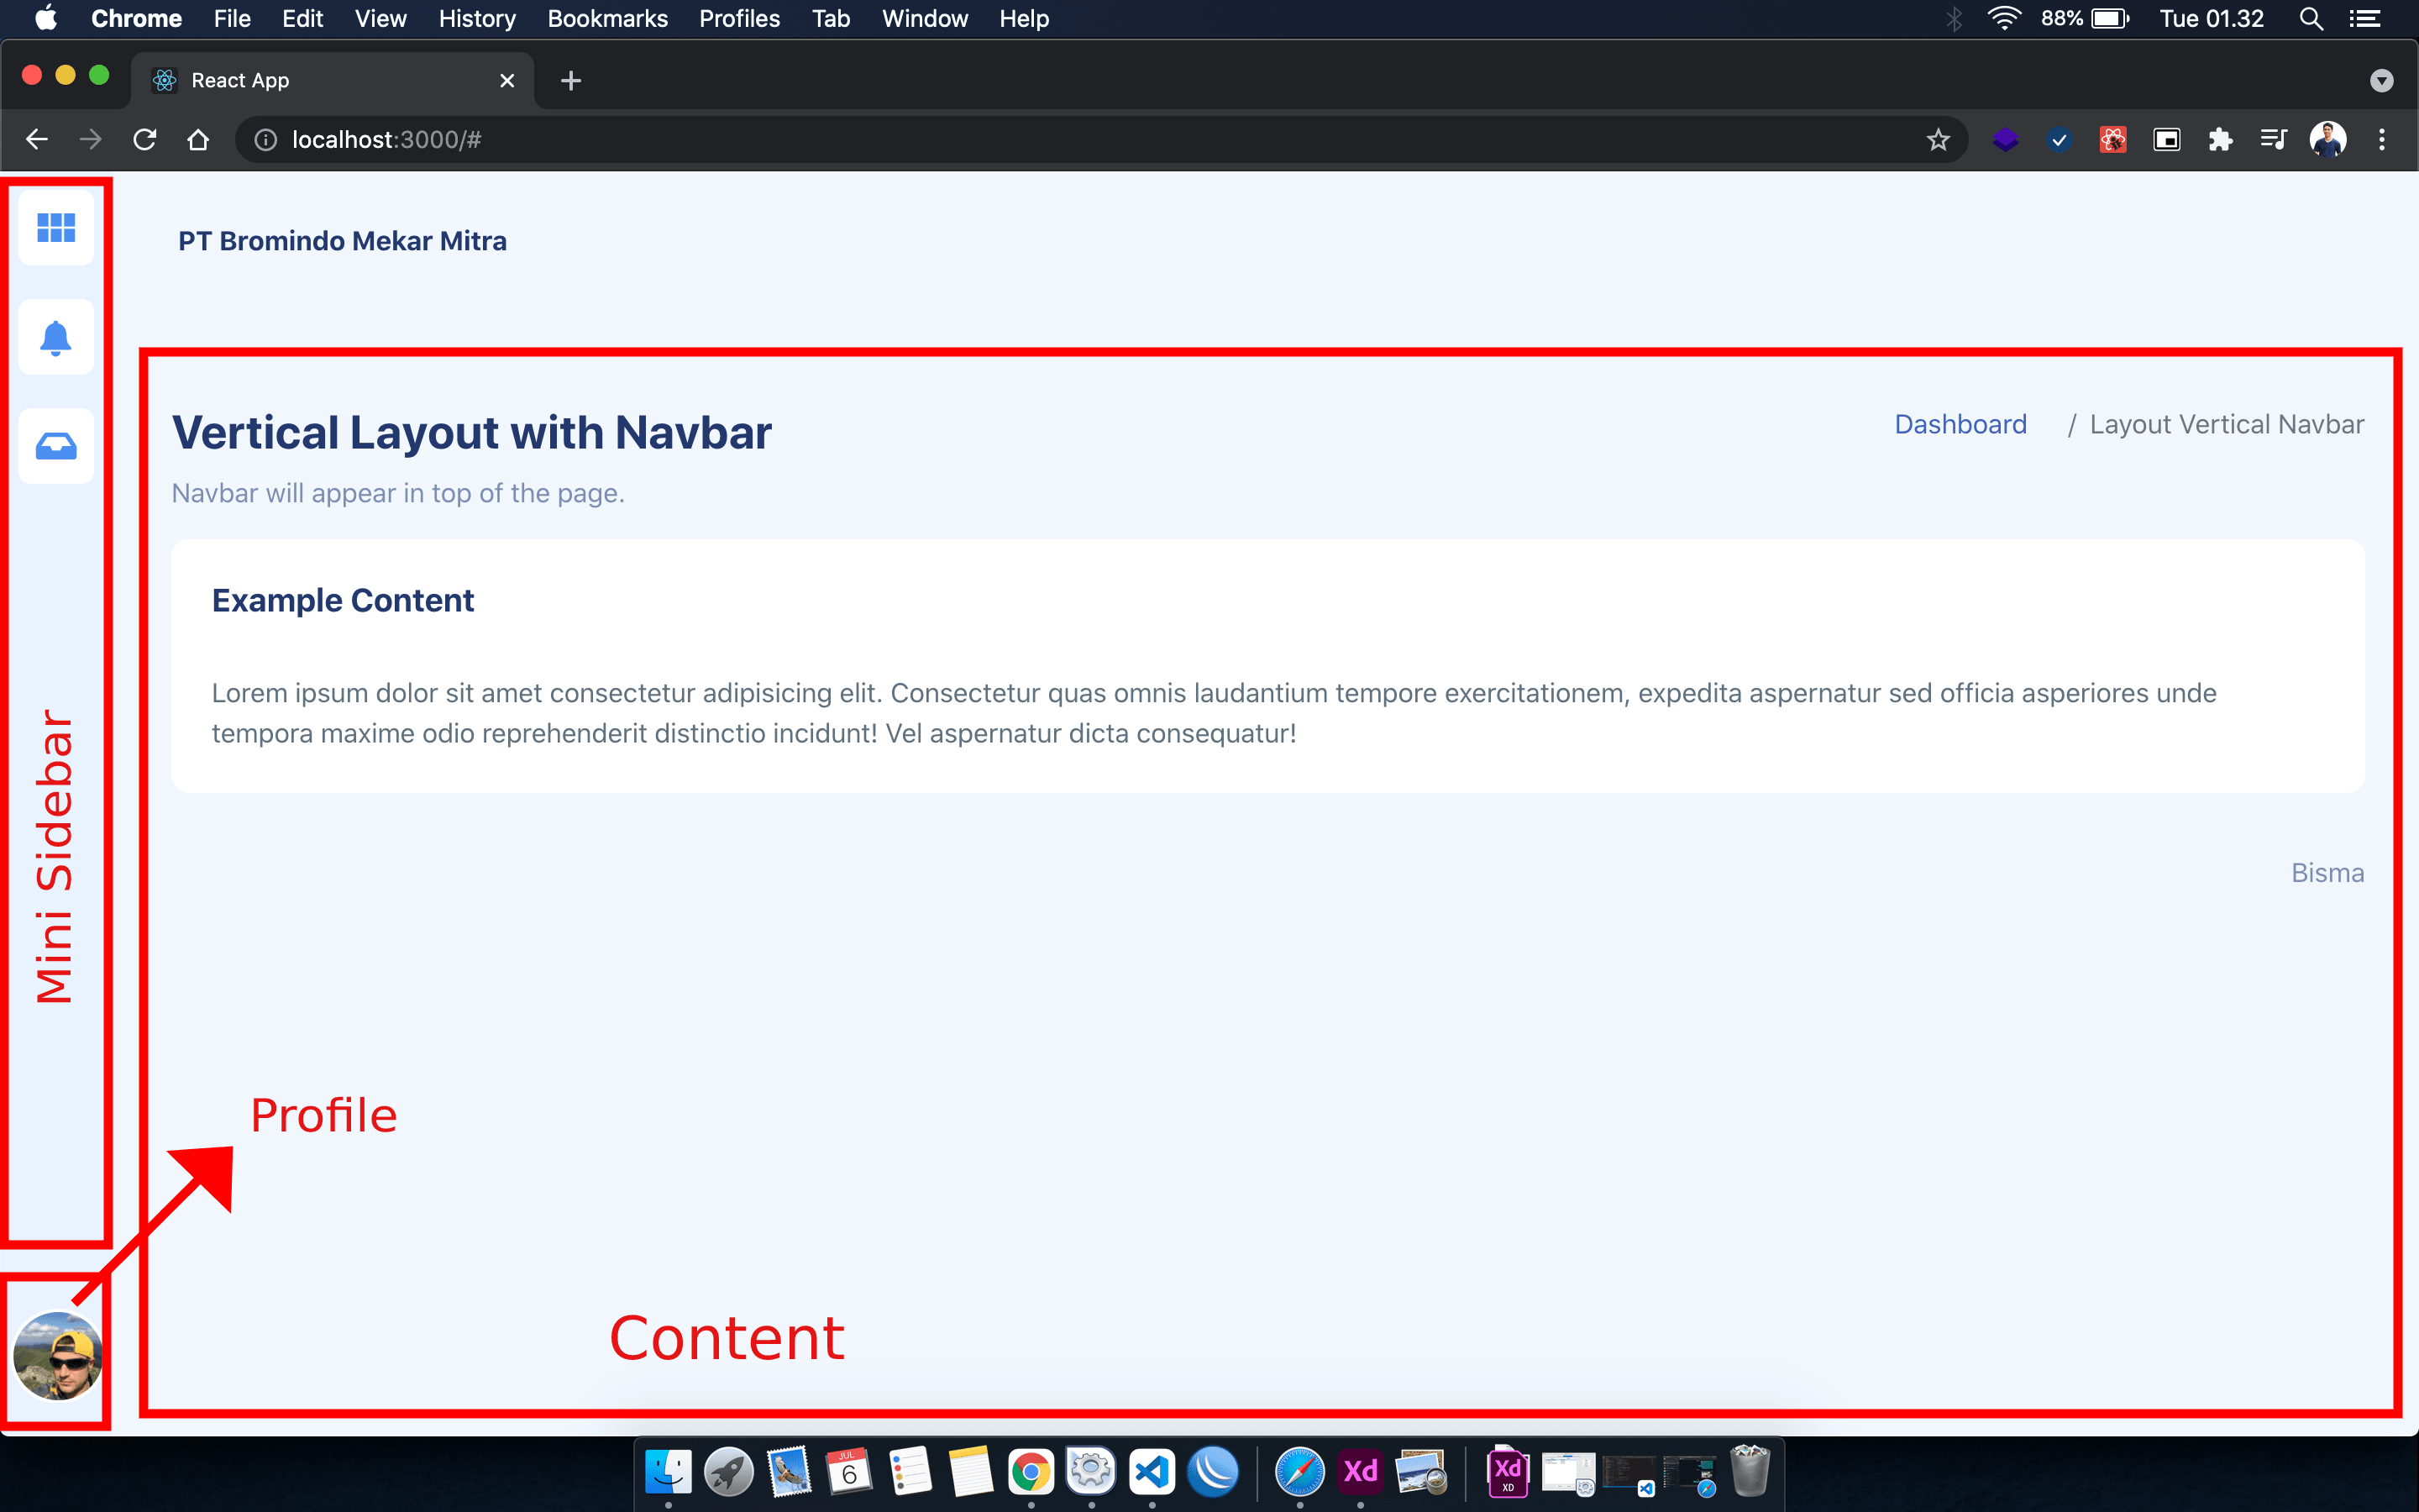The image size is (2419, 1512).
Task: Open the Bookmarks menu
Action: [606, 19]
